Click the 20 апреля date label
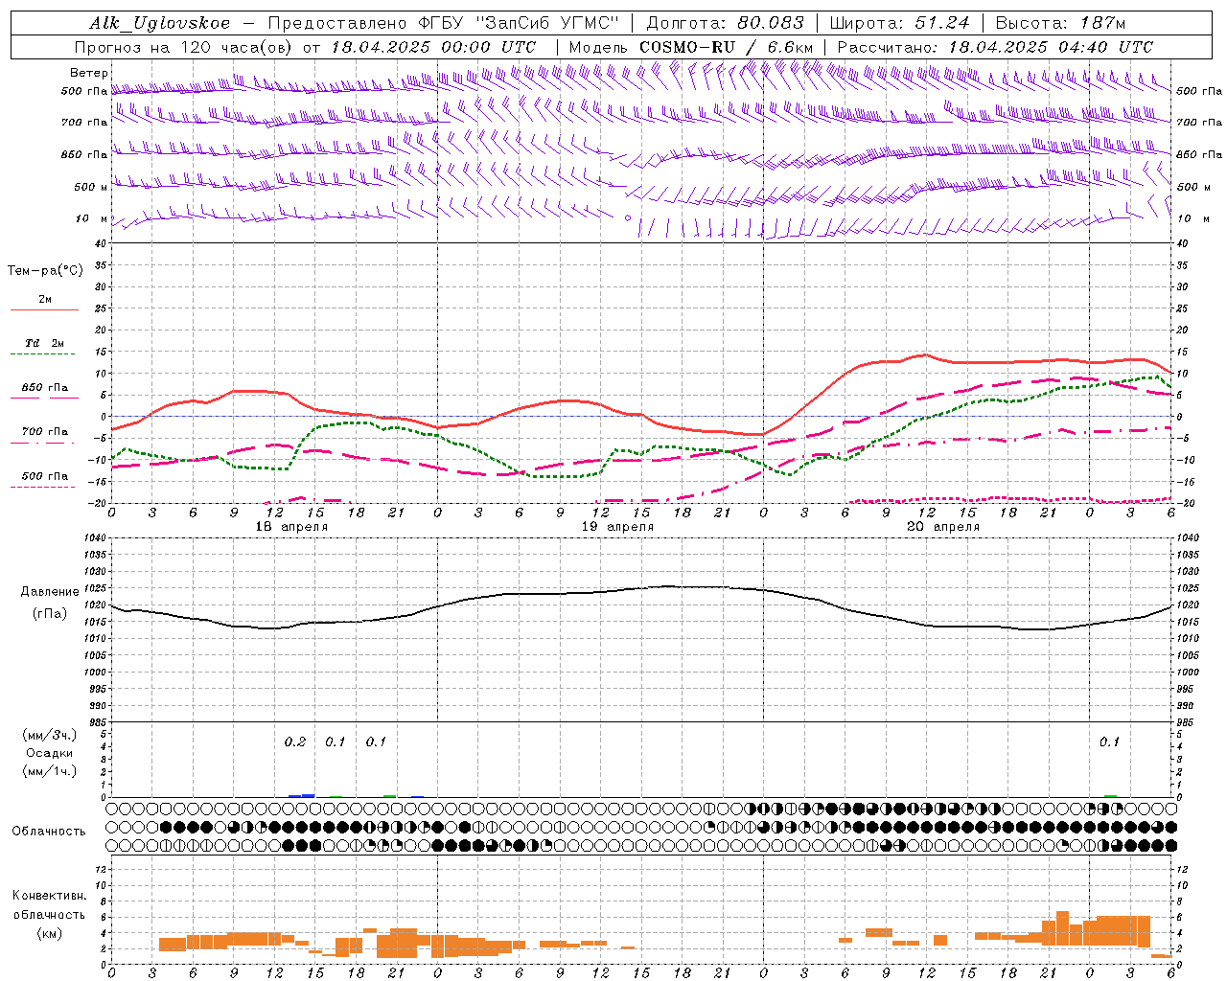This screenshot has width=1227, height=981. pos(943,527)
